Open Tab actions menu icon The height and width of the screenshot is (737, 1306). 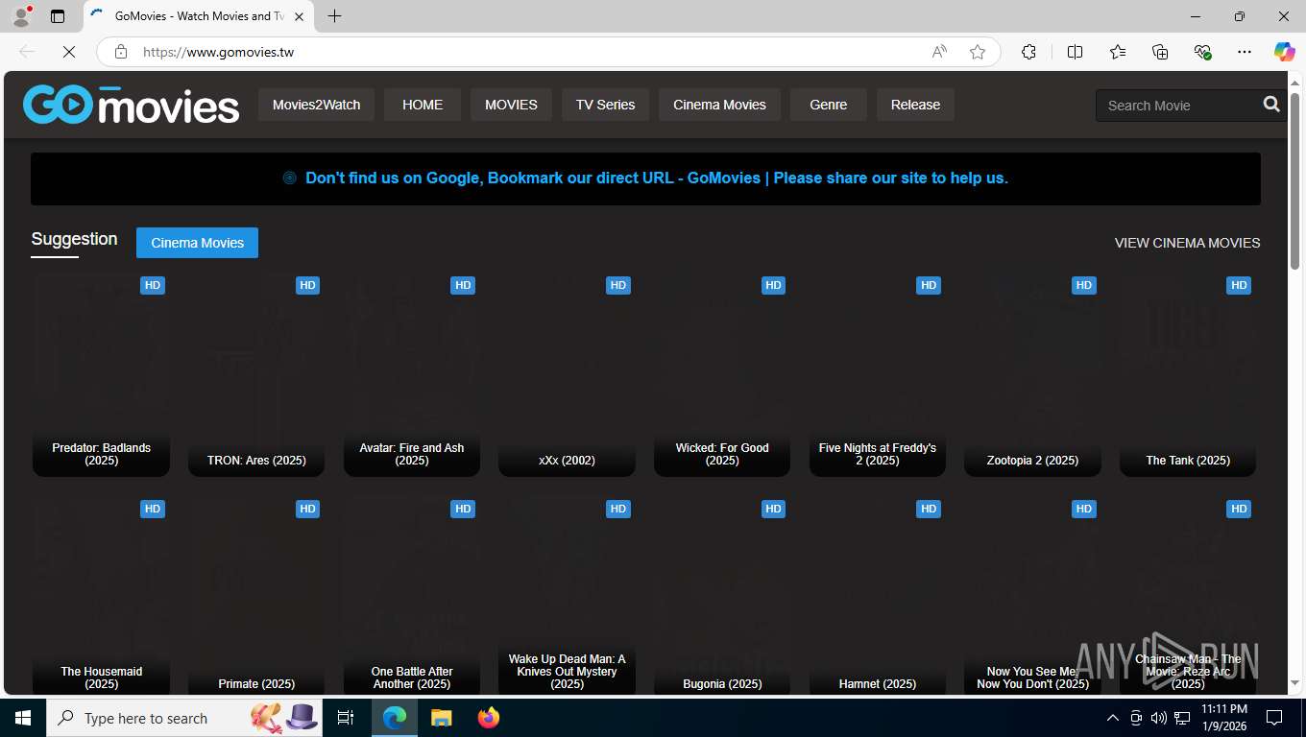pos(58,16)
